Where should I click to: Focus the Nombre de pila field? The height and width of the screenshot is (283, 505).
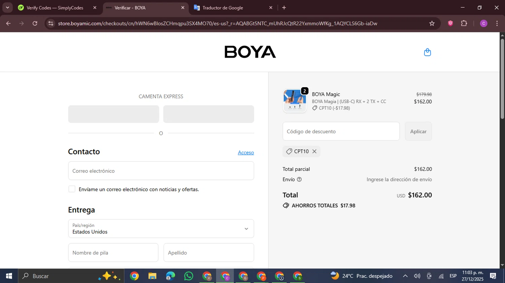pyautogui.click(x=113, y=252)
